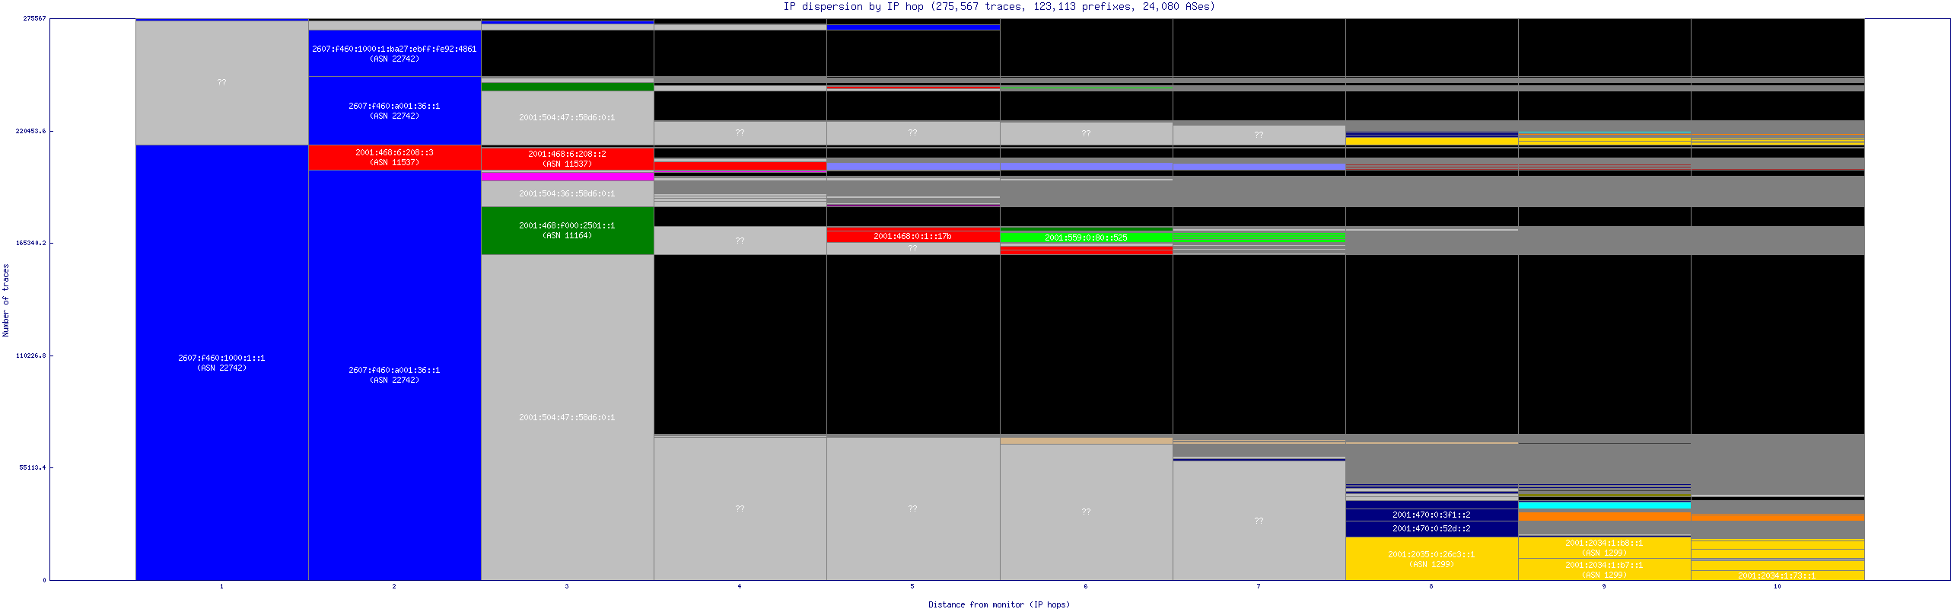This screenshot has width=1951, height=609.
Task: Select the green 2001:468:f000:2501::1 (ASN 11164) block
Action: [567, 231]
